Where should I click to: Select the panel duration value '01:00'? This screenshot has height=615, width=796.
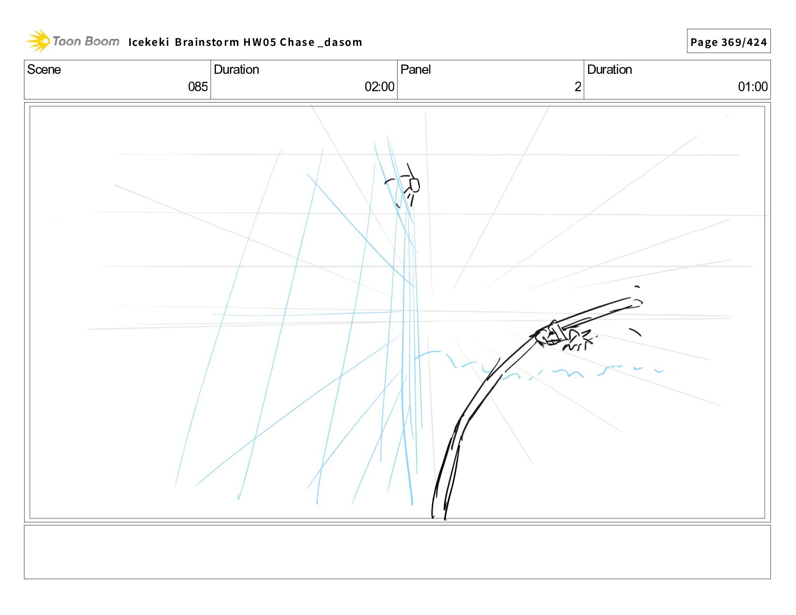[x=753, y=87]
